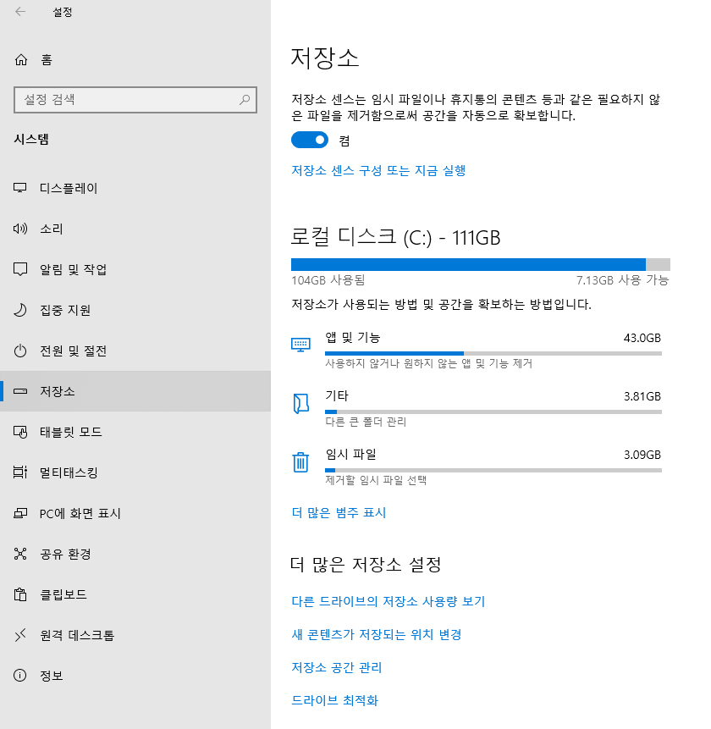Select the 소리 speaker icon
711x729 pixels.
[x=19, y=229]
